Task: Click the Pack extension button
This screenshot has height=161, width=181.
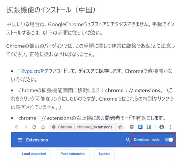Action: tap(73, 154)
